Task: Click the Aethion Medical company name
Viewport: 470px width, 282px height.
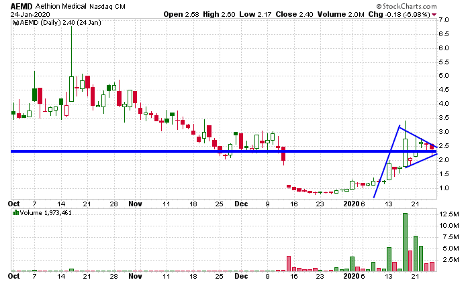Action: 61,6
